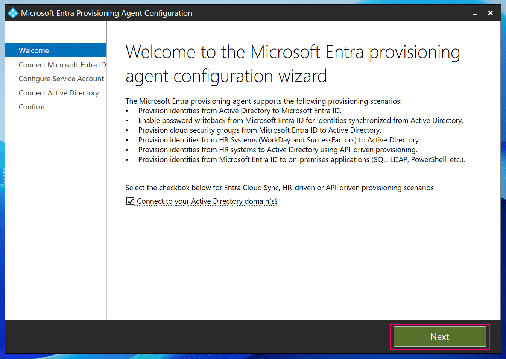Select Connect Active Directory step
The height and width of the screenshot is (359, 506).
(59, 93)
